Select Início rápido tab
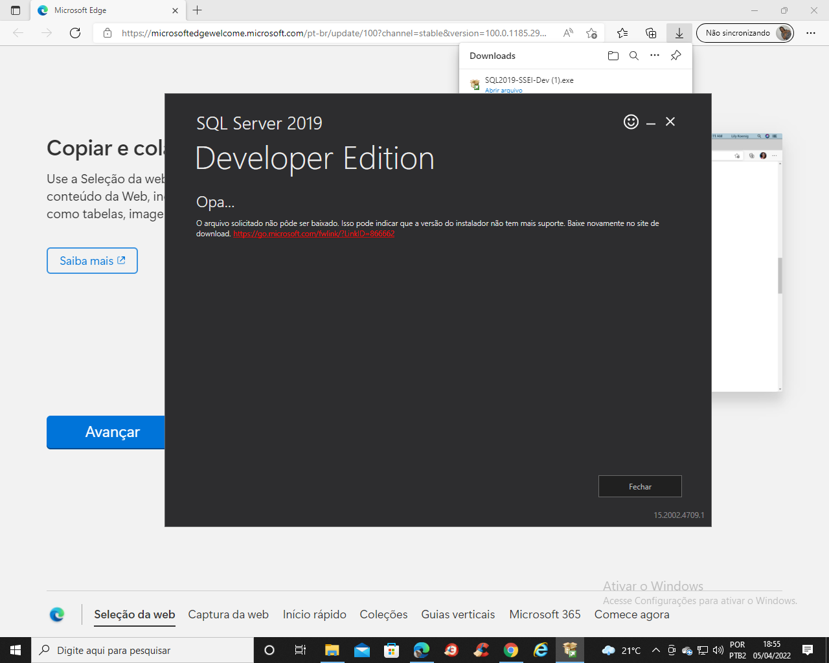This screenshot has height=663, width=829. [314, 614]
